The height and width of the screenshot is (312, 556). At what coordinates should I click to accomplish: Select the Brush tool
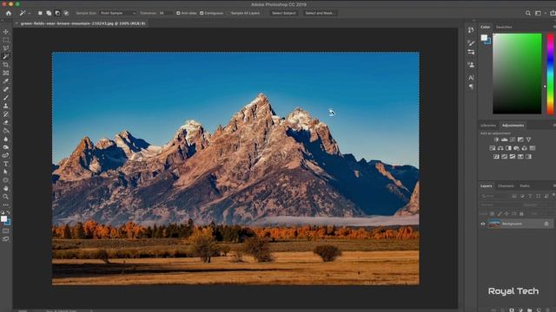[6, 98]
